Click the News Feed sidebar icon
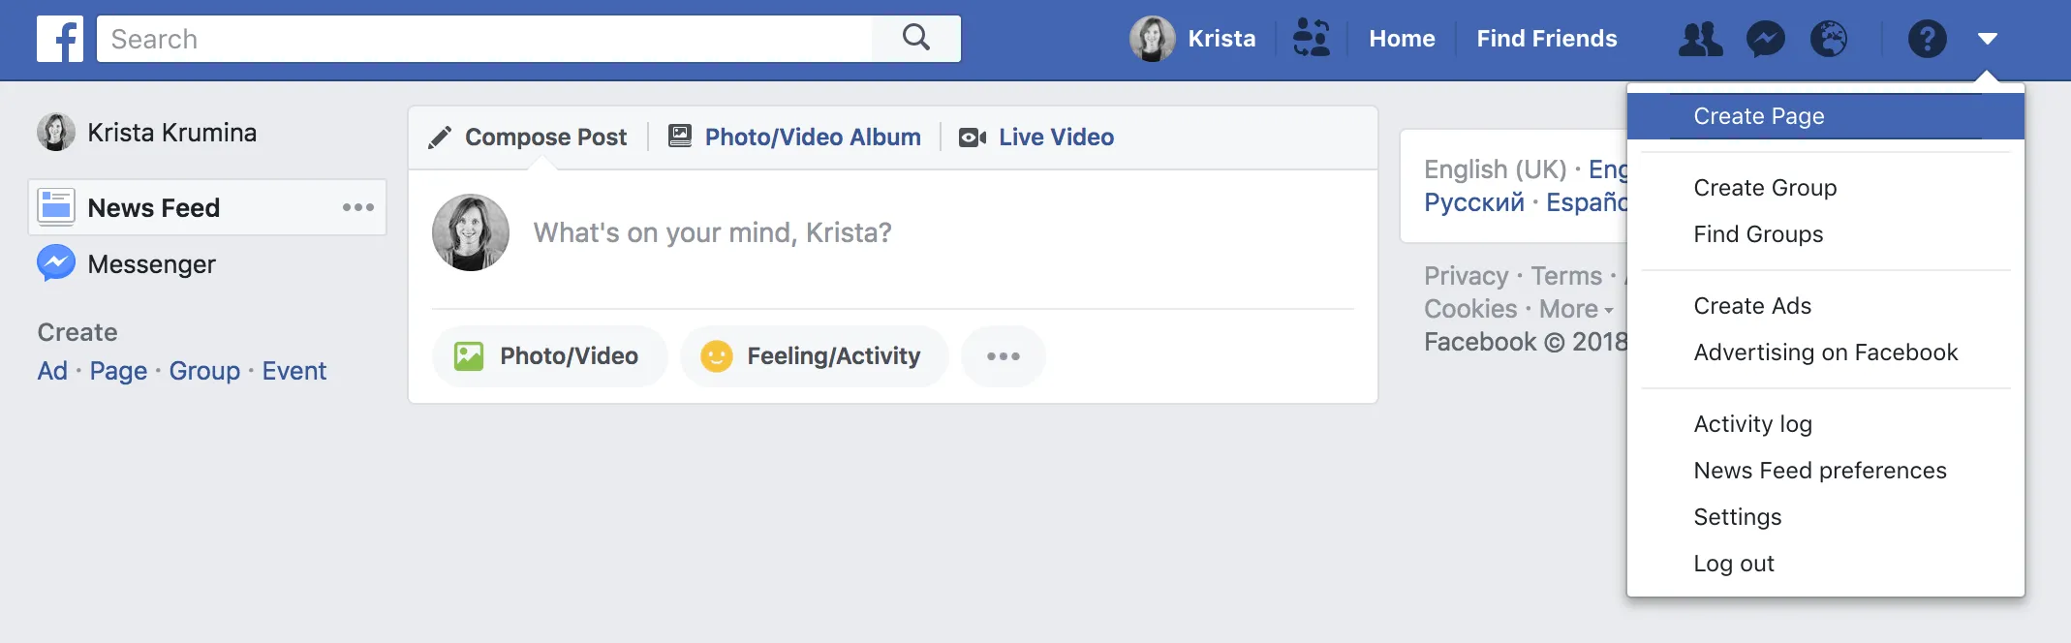Screen dimensions: 2071x643 click(x=56, y=207)
